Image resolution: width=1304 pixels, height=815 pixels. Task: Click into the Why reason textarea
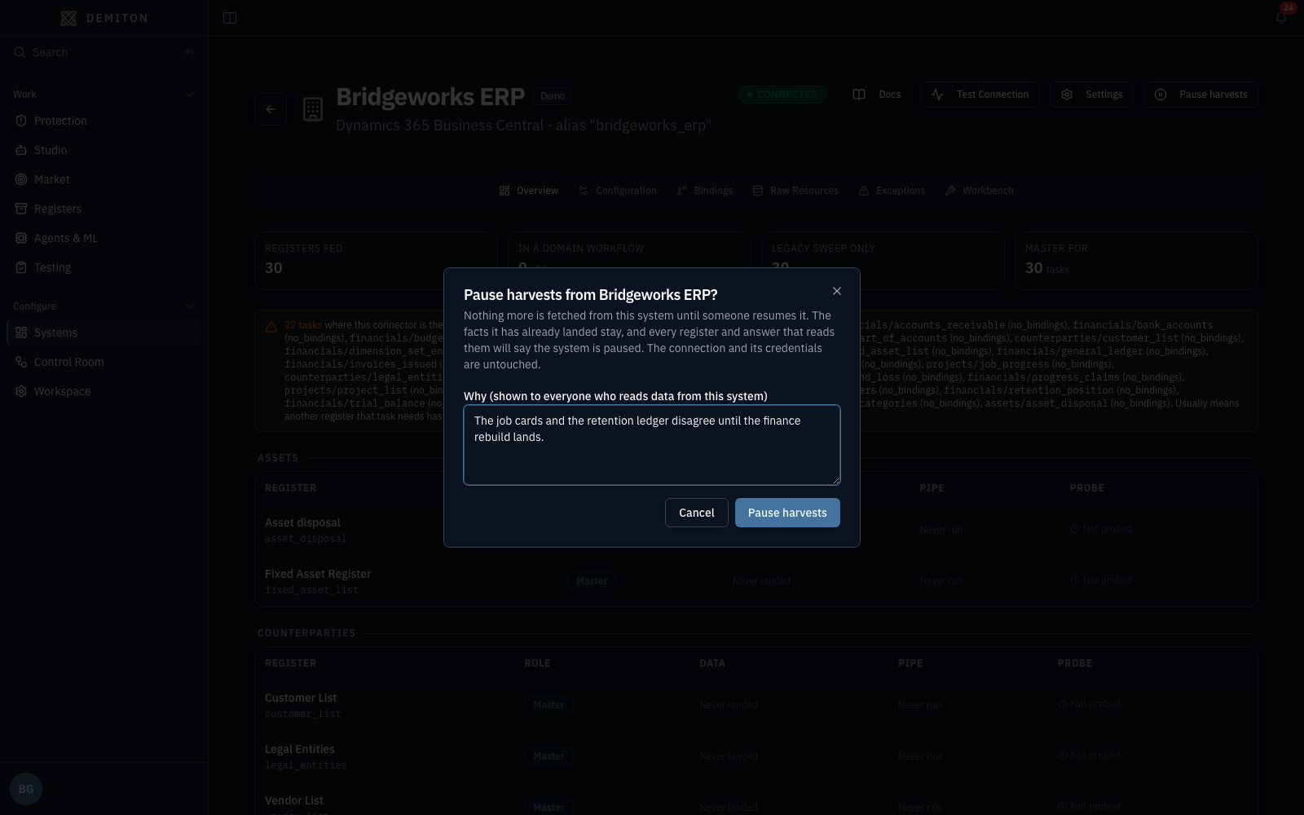point(652,445)
